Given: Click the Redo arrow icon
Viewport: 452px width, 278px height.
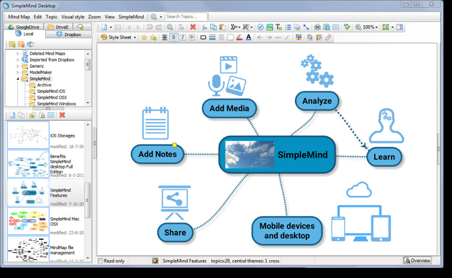Looking at the screenshot, I should pos(159,27).
